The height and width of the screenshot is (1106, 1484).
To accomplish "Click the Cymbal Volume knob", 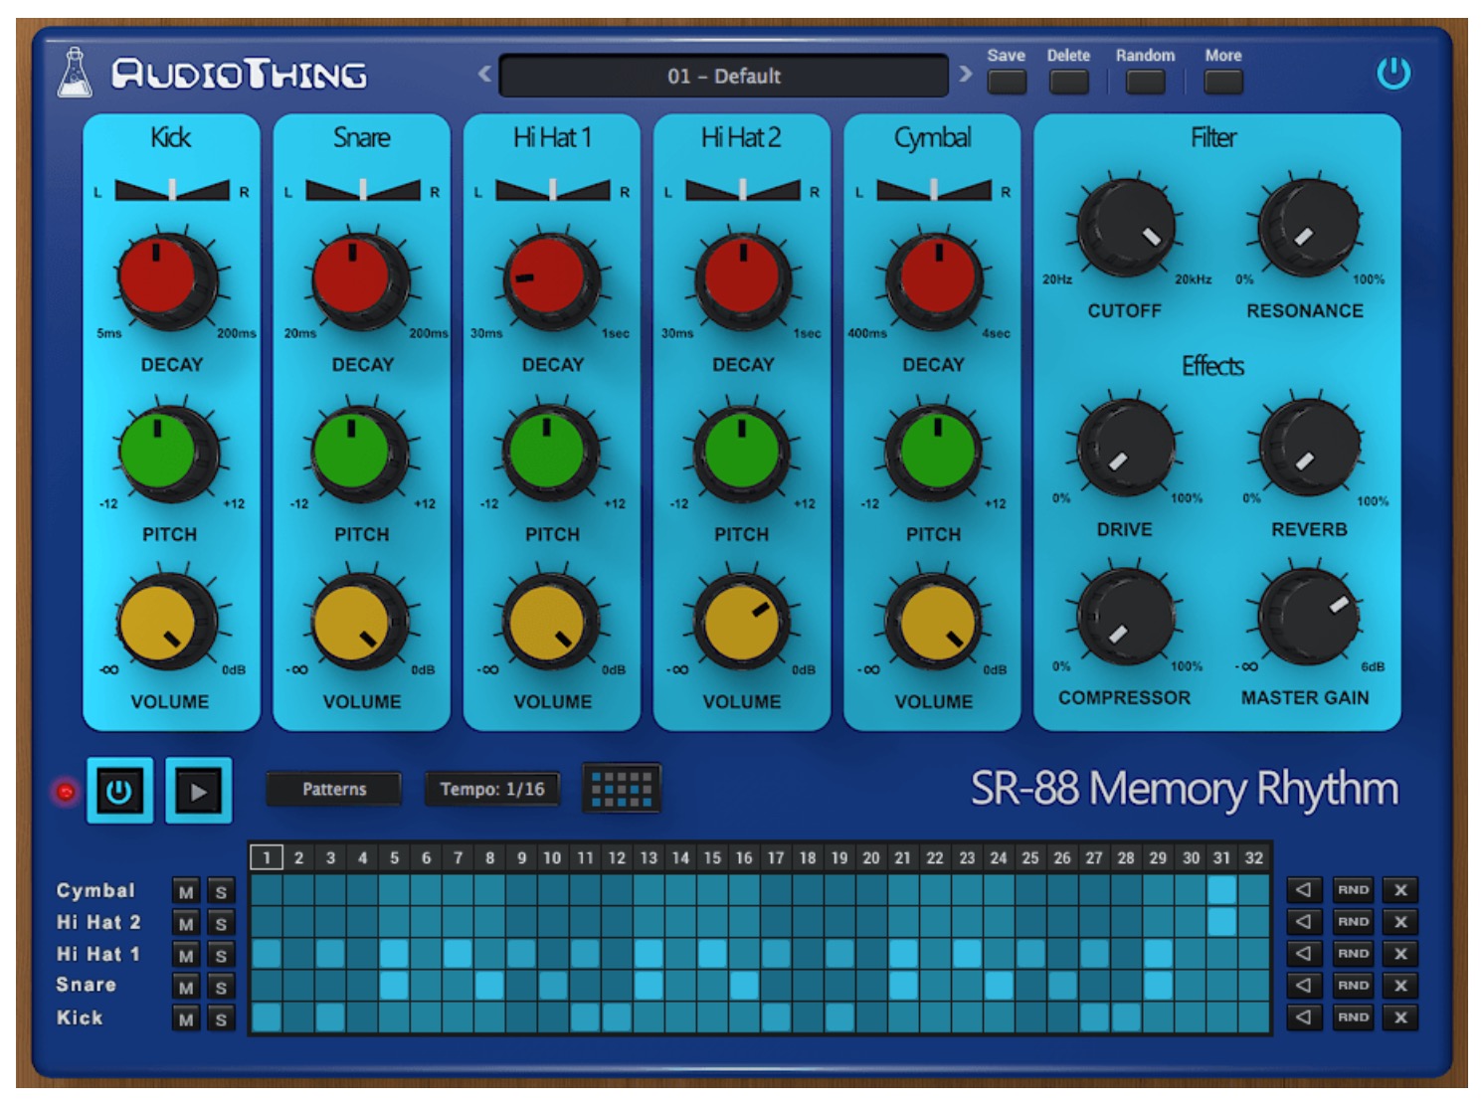I will [933, 622].
